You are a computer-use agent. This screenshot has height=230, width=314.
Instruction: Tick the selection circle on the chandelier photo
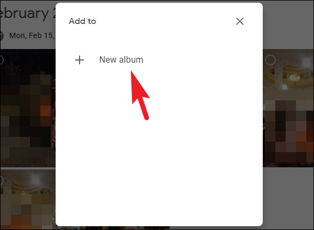(270, 59)
